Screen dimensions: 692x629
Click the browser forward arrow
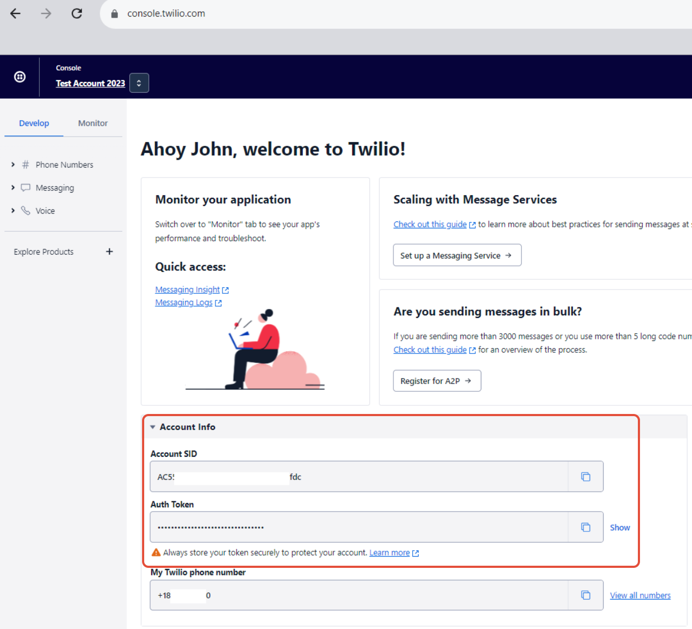click(46, 13)
